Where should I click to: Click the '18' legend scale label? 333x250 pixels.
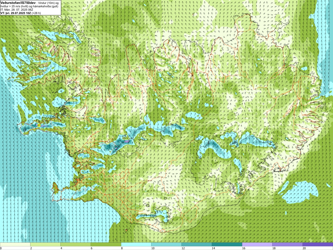coord(274,248)
